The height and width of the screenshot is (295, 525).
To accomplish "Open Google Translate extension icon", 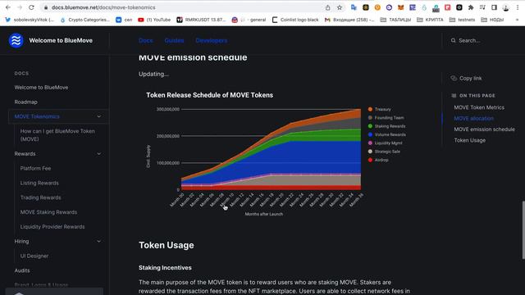I will coord(354,7).
